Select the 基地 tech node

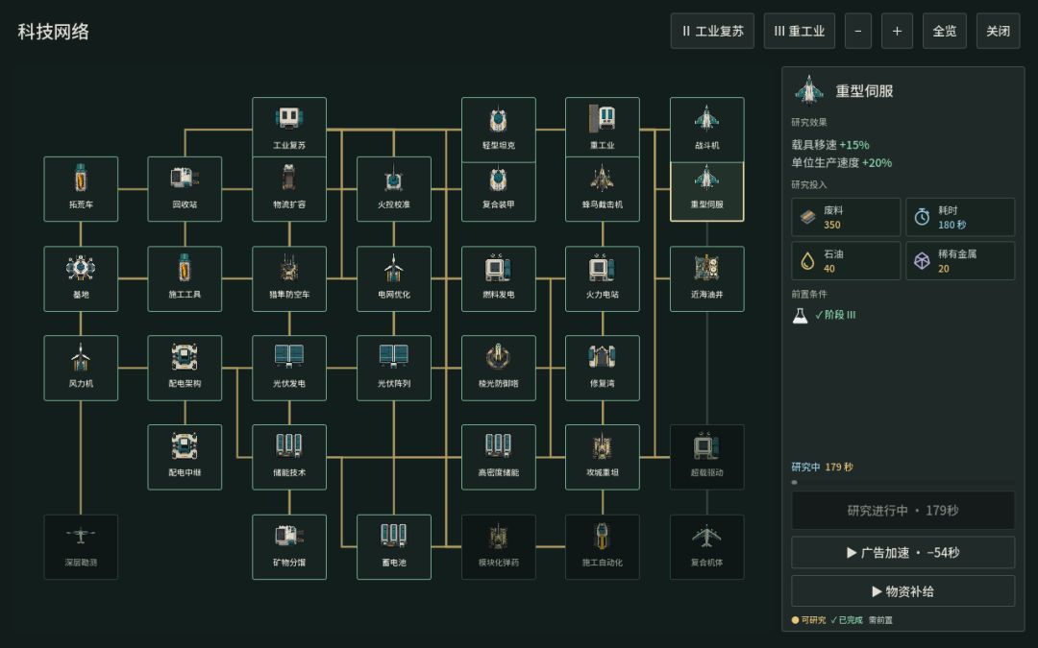pos(81,279)
